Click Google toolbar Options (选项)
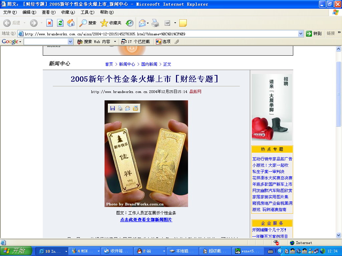The image size is (342, 256). tap(163, 42)
